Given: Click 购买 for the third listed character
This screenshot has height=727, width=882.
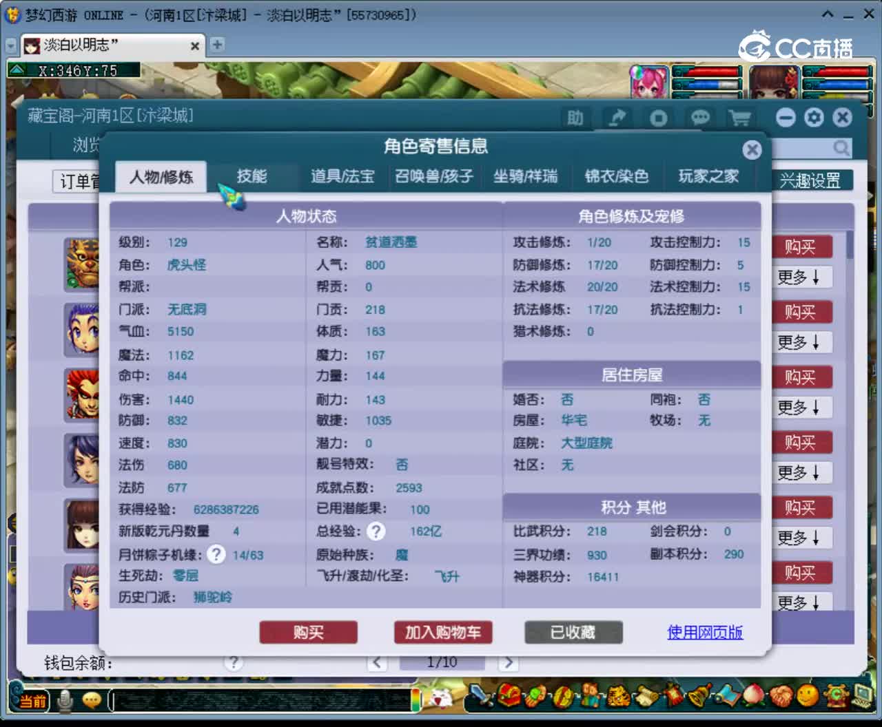Looking at the screenshot, I should click(x=799, y=377).
